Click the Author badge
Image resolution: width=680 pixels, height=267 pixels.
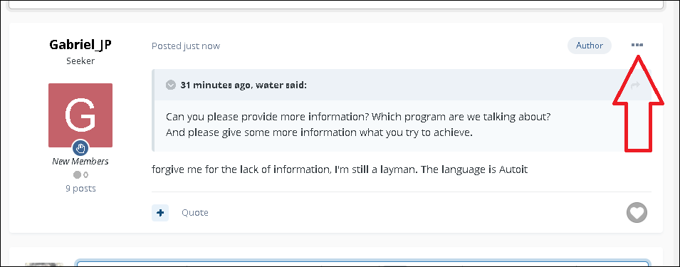pyautogui.click(x=590, y=46)
